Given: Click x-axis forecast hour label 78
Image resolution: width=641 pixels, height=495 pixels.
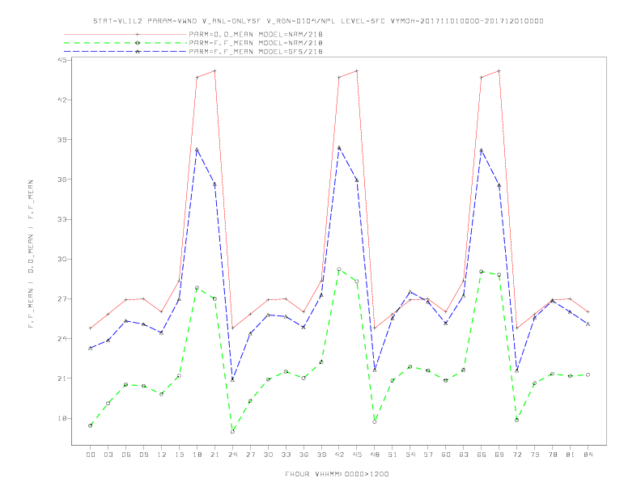Looking at the screenshot, I should pyautogui.click(x=552, y=455).
